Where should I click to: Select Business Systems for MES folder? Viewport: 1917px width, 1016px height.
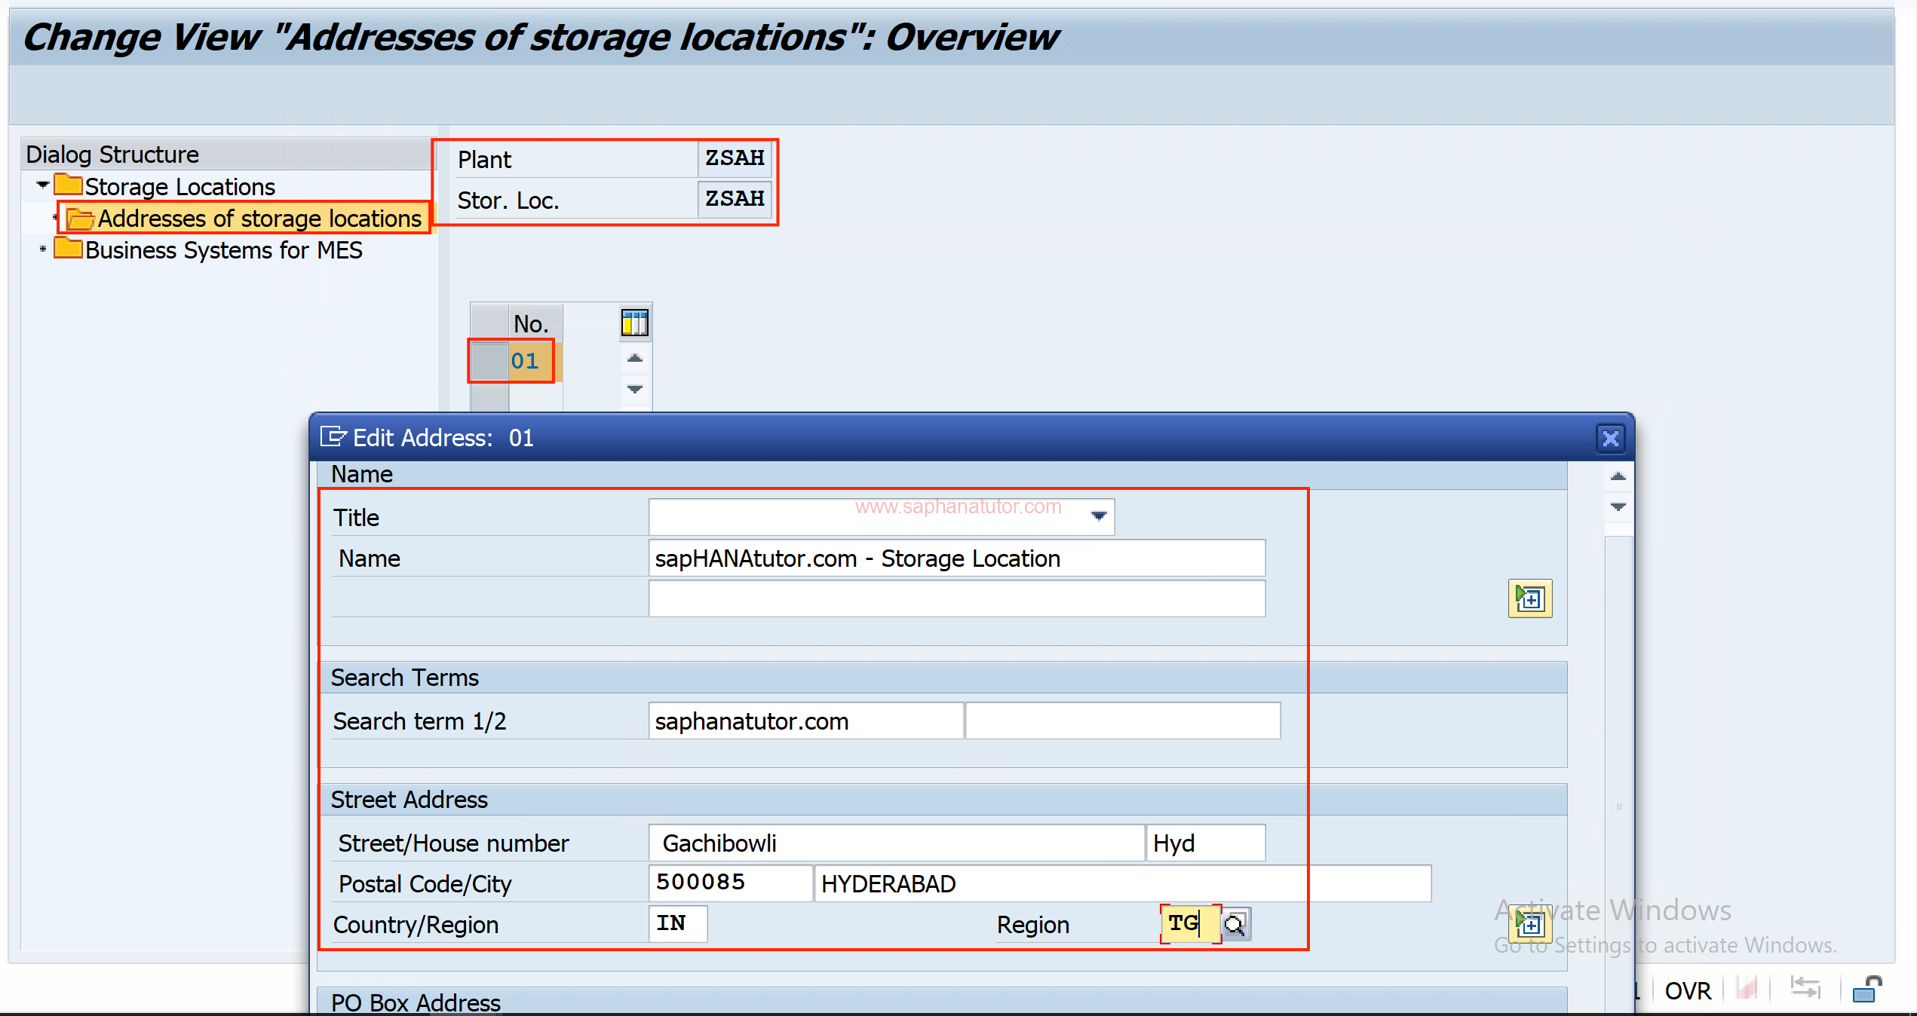tap(209, 249)
